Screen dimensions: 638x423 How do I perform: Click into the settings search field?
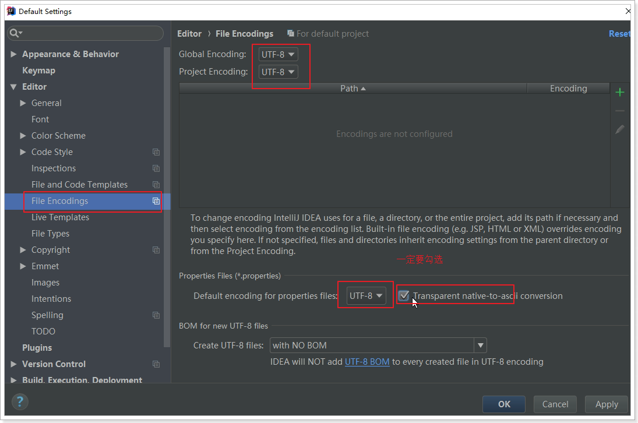[x=90, y=33]
